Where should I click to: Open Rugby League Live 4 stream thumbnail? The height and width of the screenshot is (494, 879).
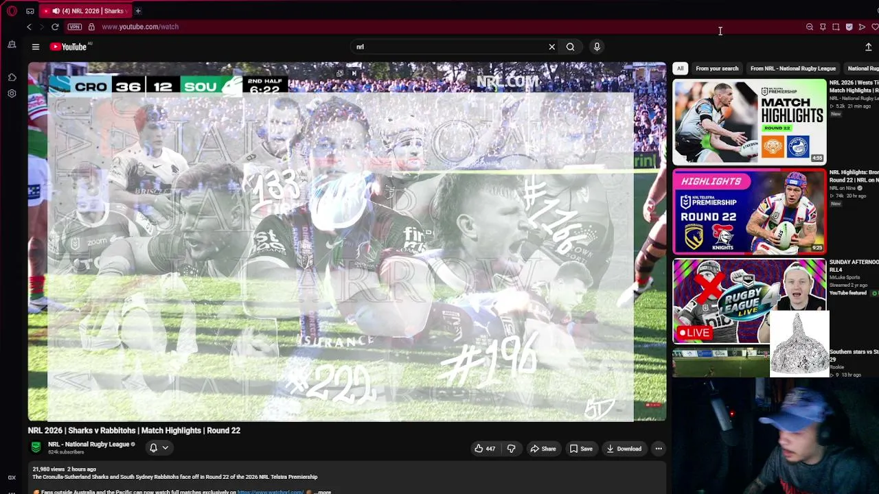coord(750,301)
